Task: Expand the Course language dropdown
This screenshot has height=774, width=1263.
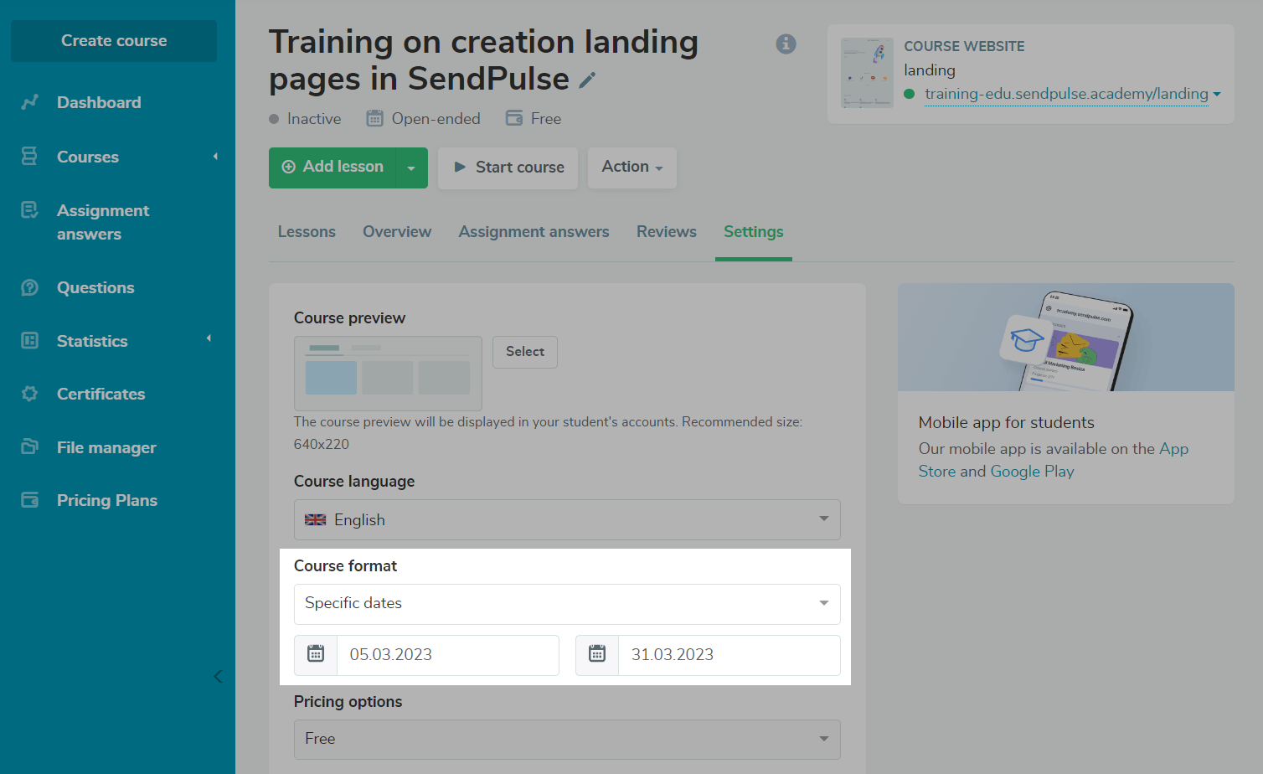Action: coord(566,520)
